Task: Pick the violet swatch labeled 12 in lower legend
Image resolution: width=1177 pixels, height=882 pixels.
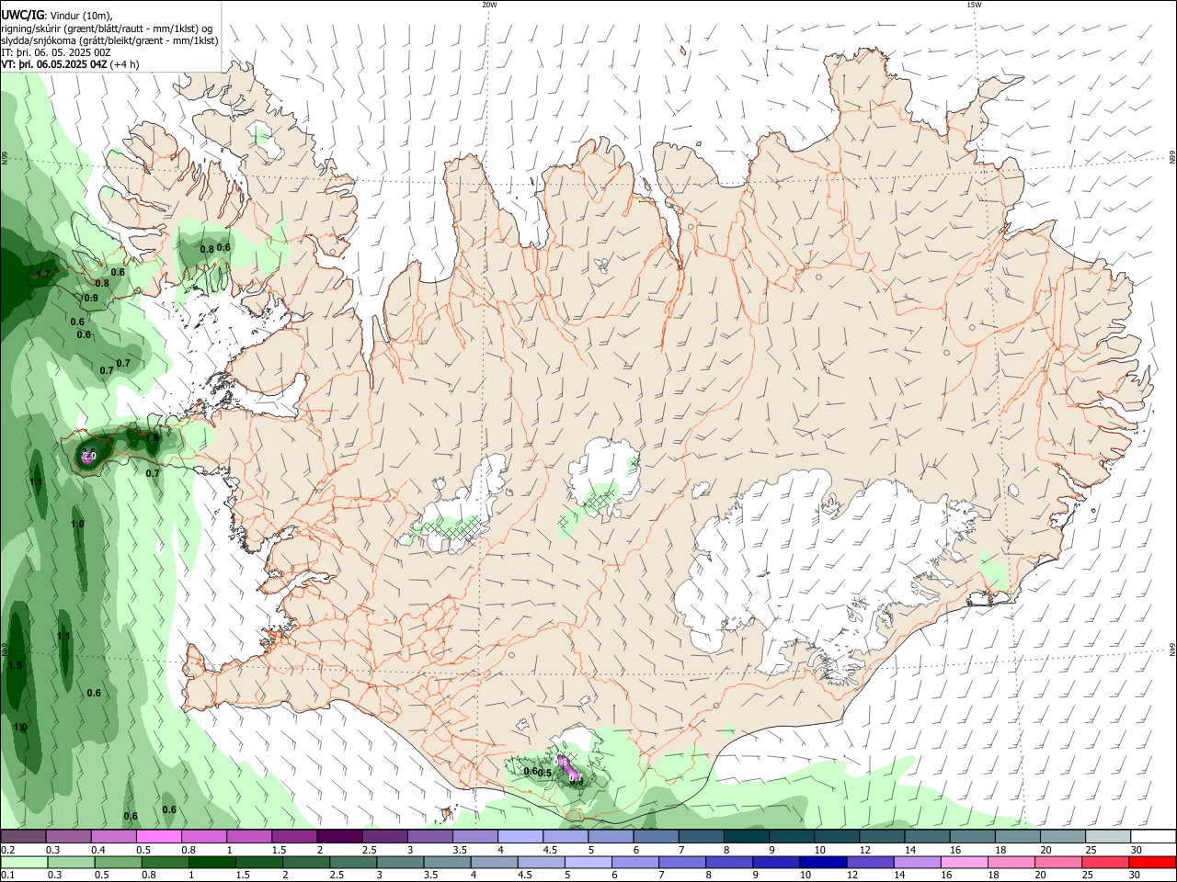Action: (x=870, y=862)
